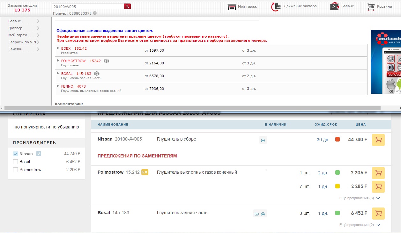Sort by НАИМЕНОВАНИЕ column header
The image size is (401, 233).
[113, 125]
